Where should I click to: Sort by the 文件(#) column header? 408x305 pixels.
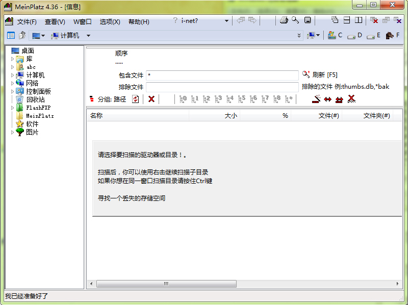tap(316, 116)
